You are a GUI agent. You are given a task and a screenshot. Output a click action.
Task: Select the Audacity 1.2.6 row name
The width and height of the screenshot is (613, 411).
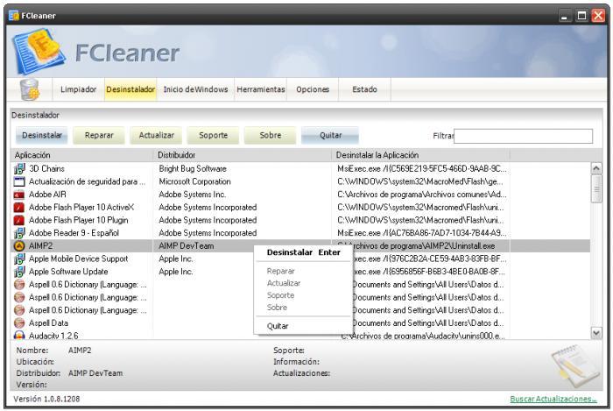(53, 336)
